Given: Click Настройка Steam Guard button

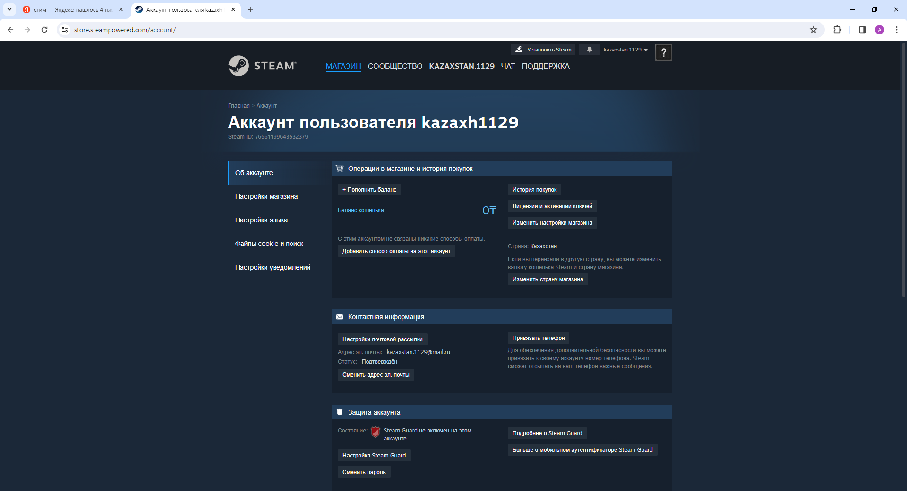Looking at the screenshot, I should (374, 456).
